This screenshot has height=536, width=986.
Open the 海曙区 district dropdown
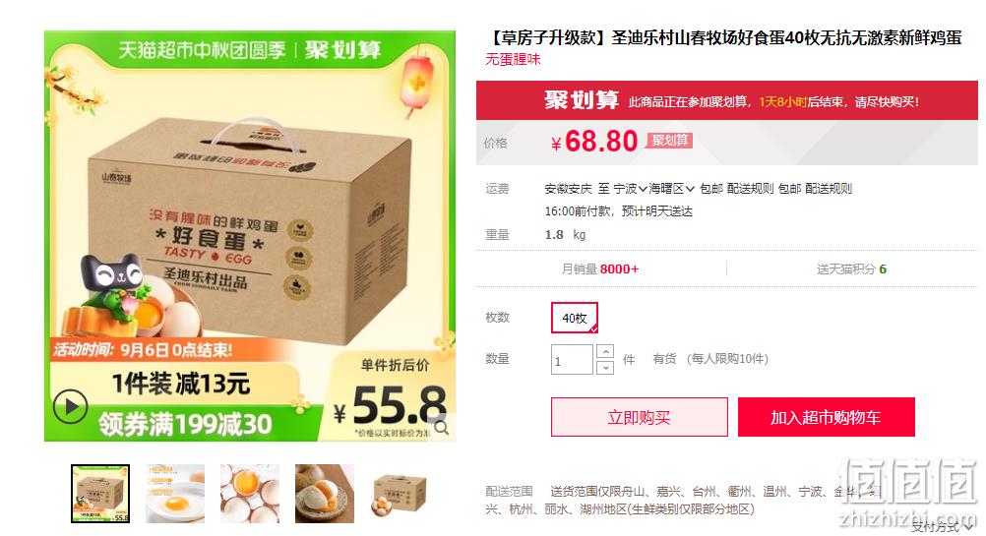click(x=671, y=189)
